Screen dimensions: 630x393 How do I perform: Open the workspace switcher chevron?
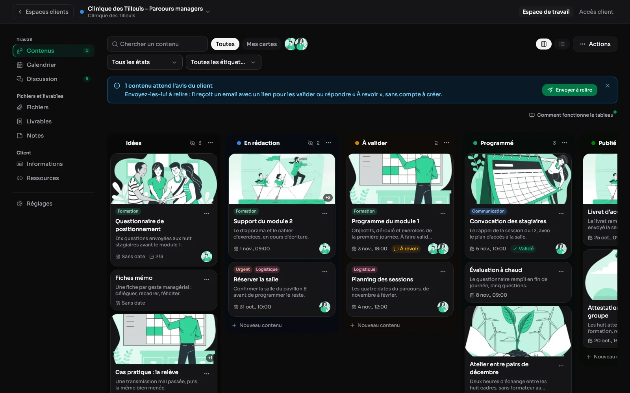click(x=208, y=12)
